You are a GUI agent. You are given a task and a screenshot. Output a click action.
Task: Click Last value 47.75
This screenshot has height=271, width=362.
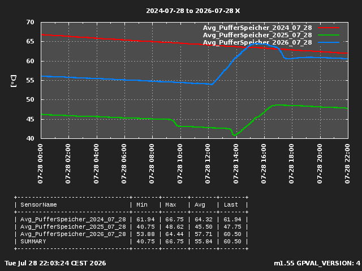(232, 227)
